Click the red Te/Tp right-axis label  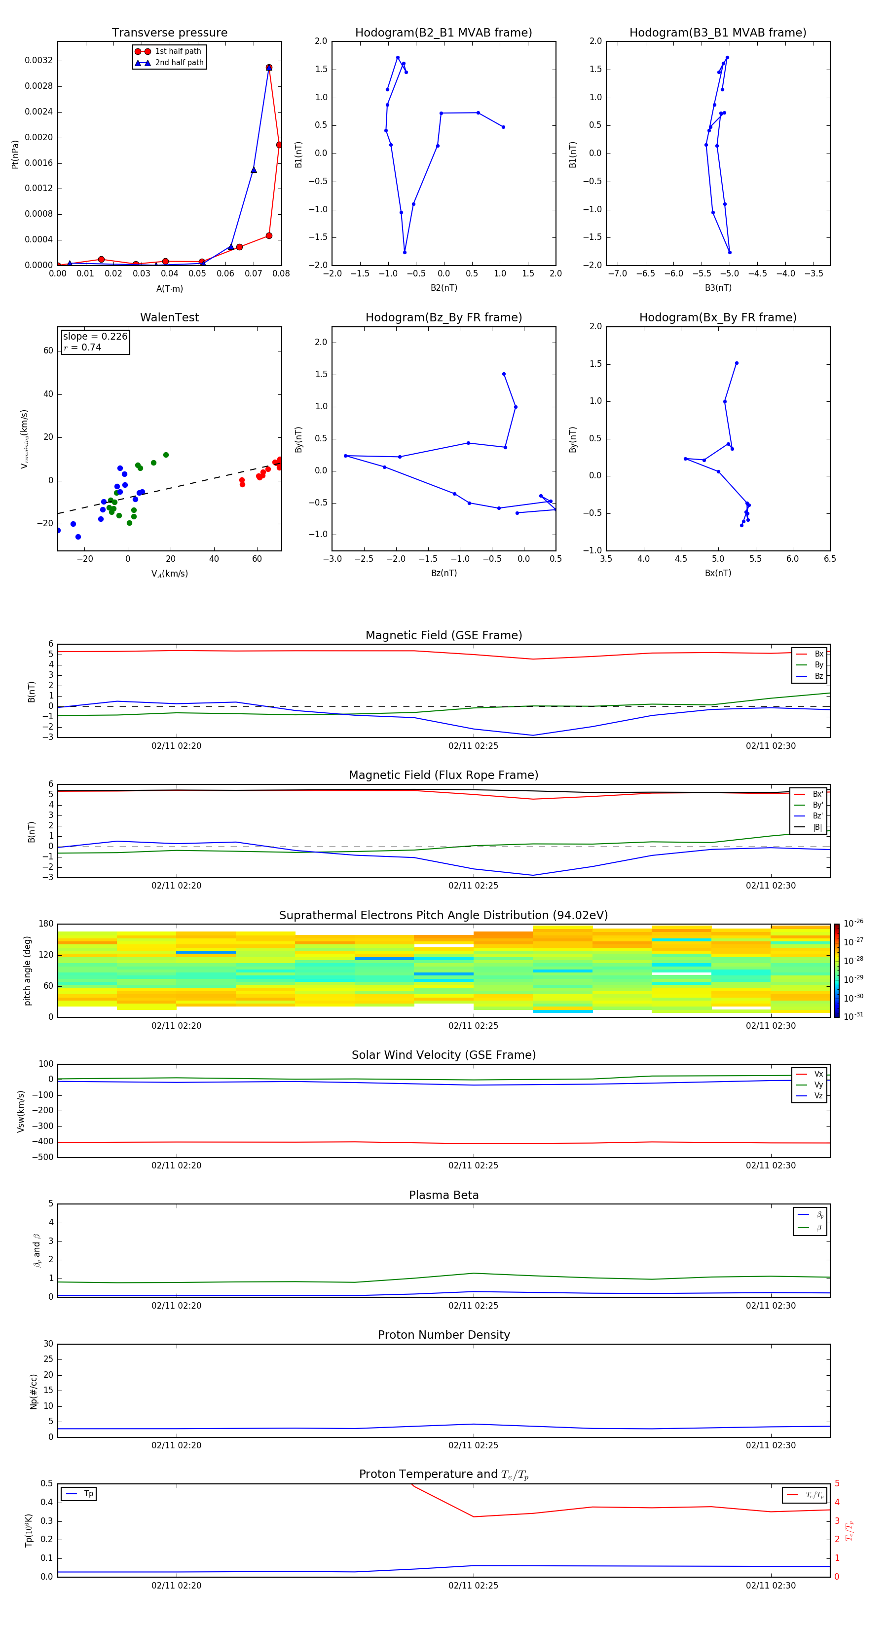coord(849,1530)
